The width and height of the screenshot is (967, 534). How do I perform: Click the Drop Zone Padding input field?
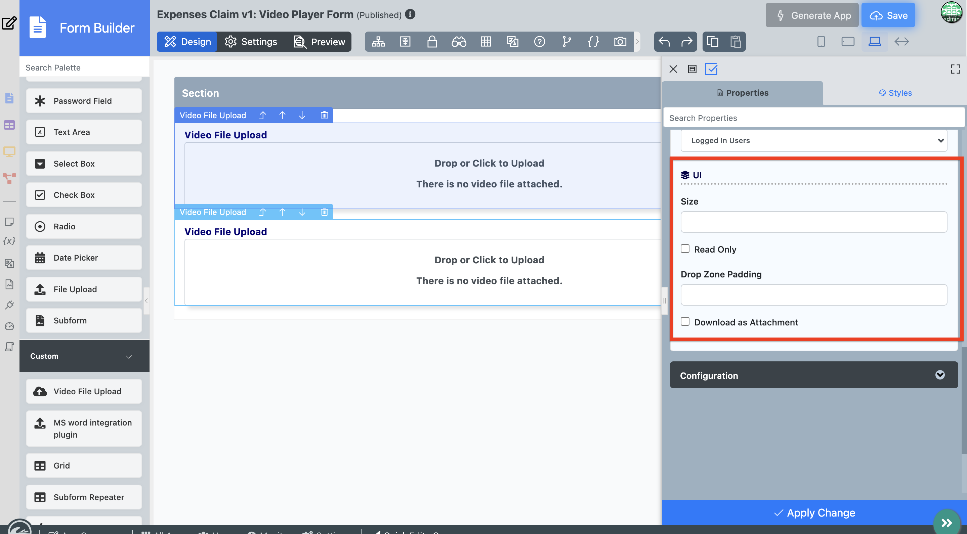(813, 295)
